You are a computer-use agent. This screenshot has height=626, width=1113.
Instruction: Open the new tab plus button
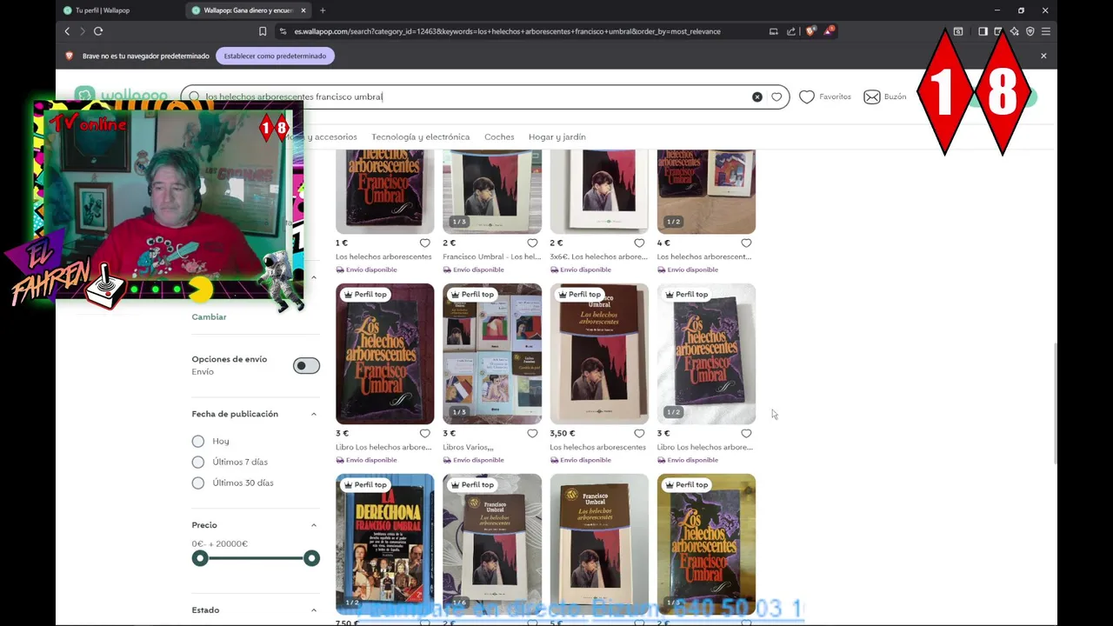(323, 10)
